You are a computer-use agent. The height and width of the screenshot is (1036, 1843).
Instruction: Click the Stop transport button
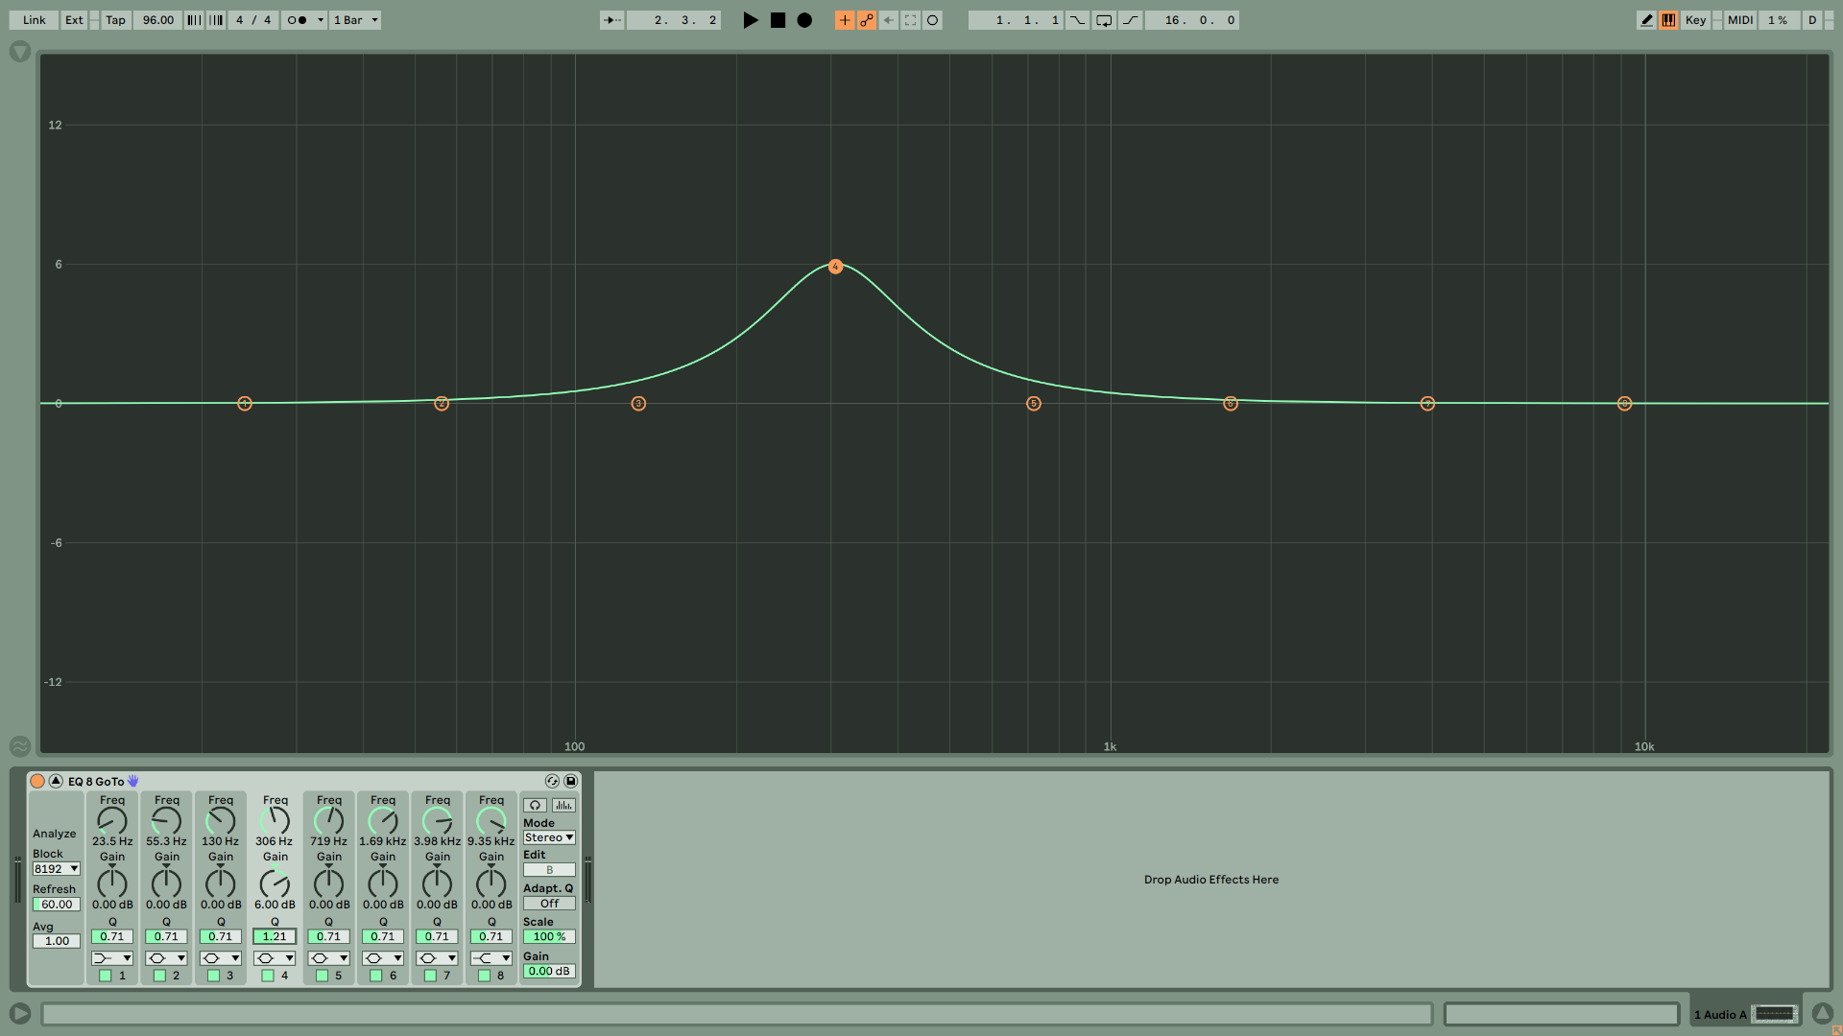778,20
